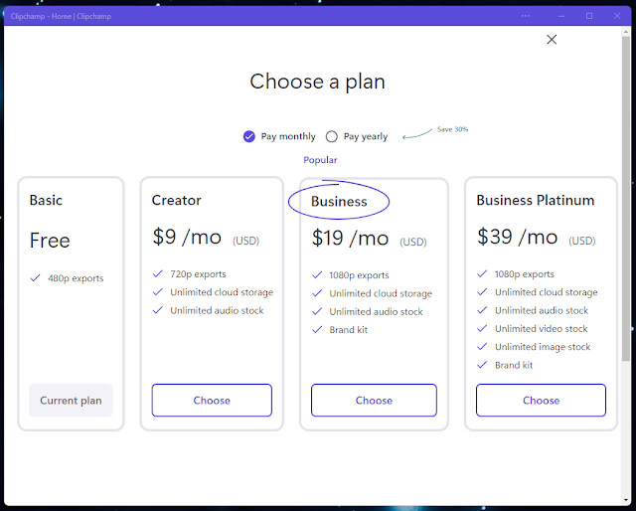Close the Choose a plan dialog
636x511 pixels.
tap(552, 40)
